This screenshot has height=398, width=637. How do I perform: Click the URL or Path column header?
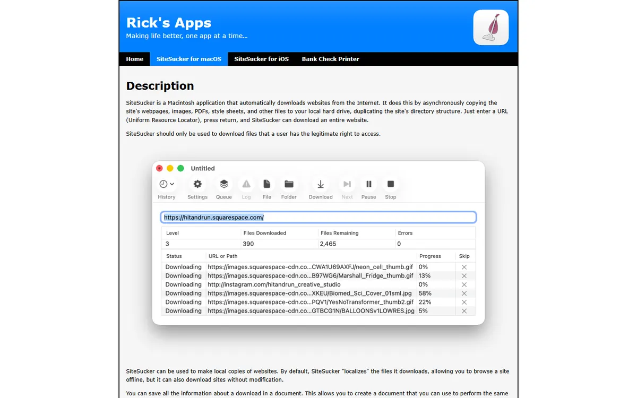[223, 256]
